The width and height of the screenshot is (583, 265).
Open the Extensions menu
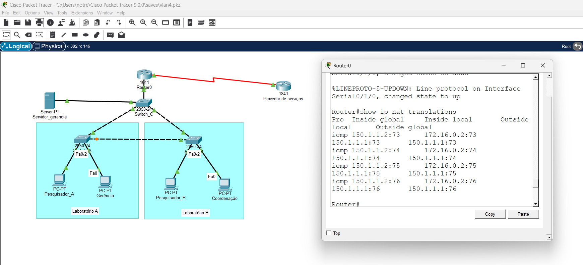click(x=82, y=13)
